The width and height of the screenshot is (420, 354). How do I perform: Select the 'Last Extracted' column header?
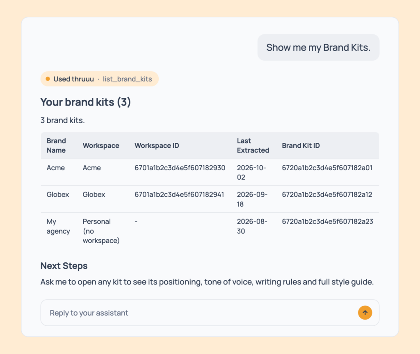click(253, 146)
